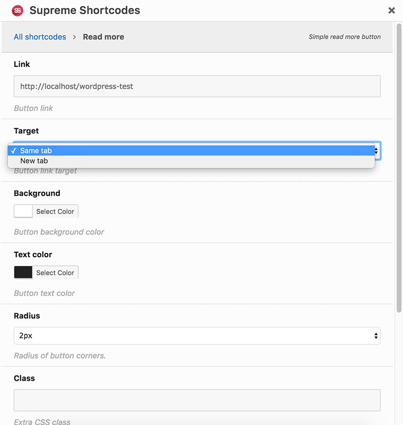403x425 pixels.
Task: Open the black Text color swatch
Action: (x=23, y=272)
